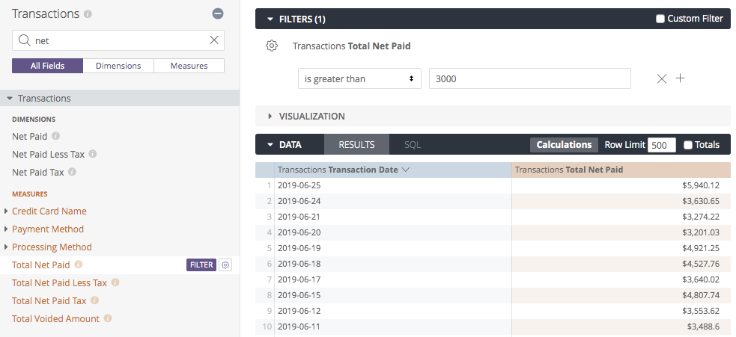
Task: Click the Calculations button
Action: pyautogui.click(x=564, y=145)
